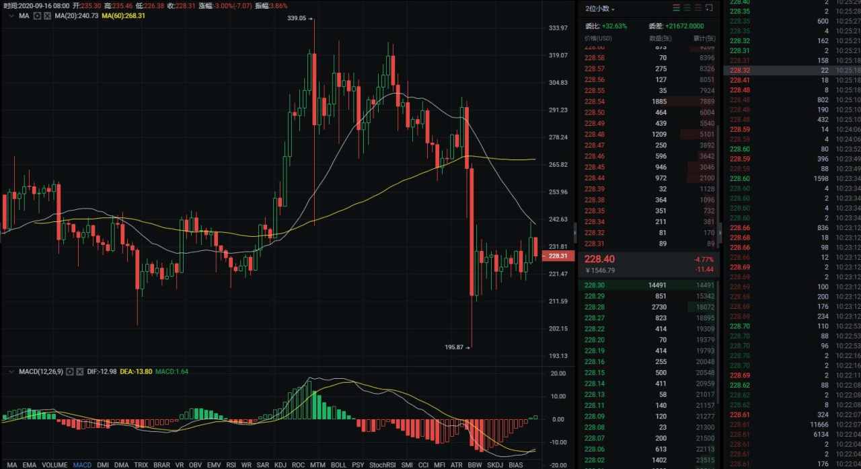861x469 pixels.
Task: Click the order book pop-out icon
Action: [x=709, y=8]
